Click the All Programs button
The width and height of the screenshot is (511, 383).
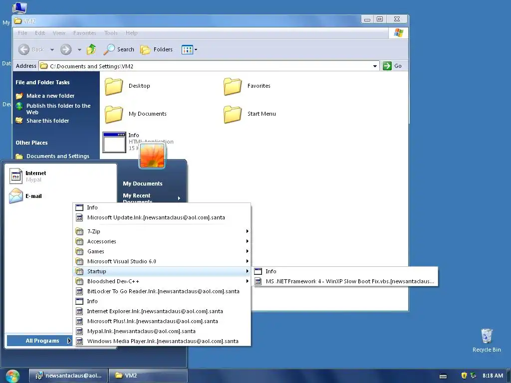tap(39, 341)
